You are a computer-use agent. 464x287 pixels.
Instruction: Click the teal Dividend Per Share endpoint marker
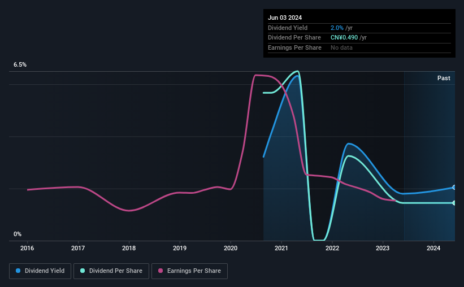[x=454, y=203]
